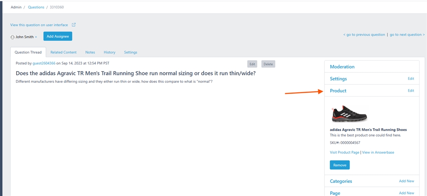
Task: Switch to the Related Content tab
Action: click(x=63, y=52)
